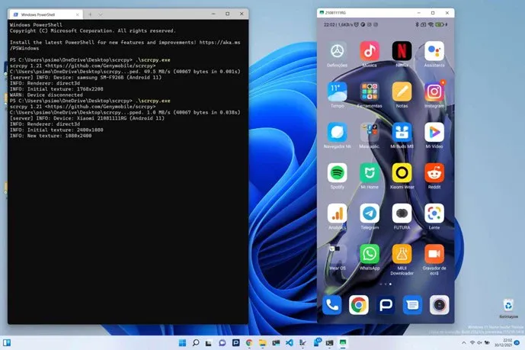Screen dimensions: 525x350
Task: Open taskbar Search
Action: click(x=196, y=342)
